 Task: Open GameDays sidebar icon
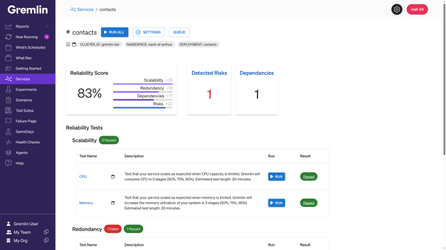click(x=8, y=131)
